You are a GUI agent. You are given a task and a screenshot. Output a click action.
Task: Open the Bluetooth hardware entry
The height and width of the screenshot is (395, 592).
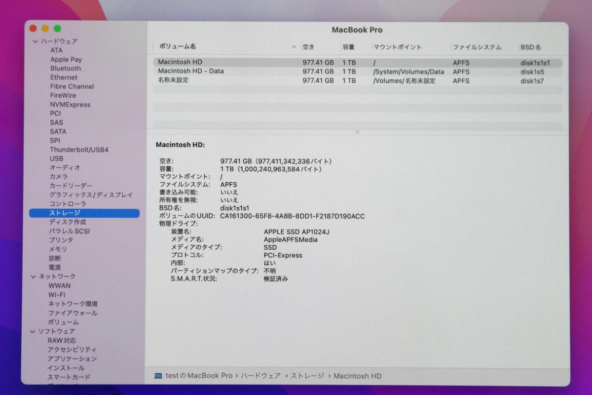[65, 68]
